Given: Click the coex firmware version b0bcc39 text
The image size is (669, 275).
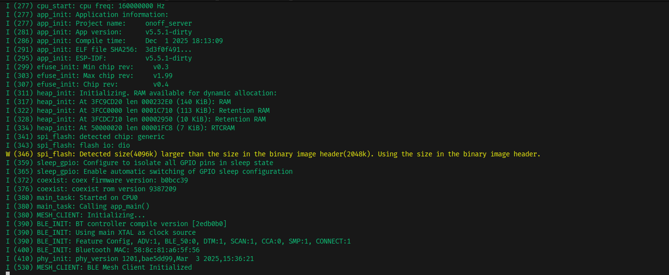Looking at the screenshot, I should click(174, 180).
